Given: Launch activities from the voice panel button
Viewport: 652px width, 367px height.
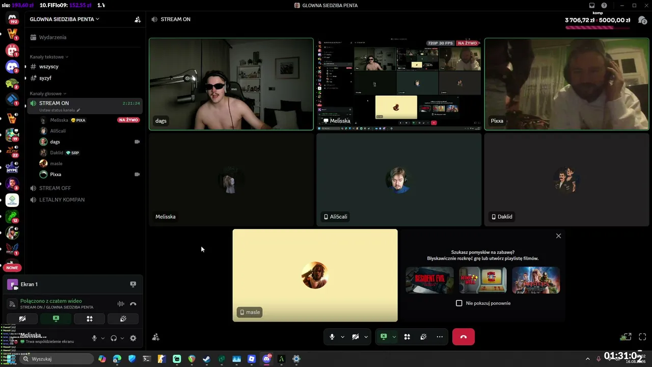Looking at the screenshot, I should [x=89, y=319].
